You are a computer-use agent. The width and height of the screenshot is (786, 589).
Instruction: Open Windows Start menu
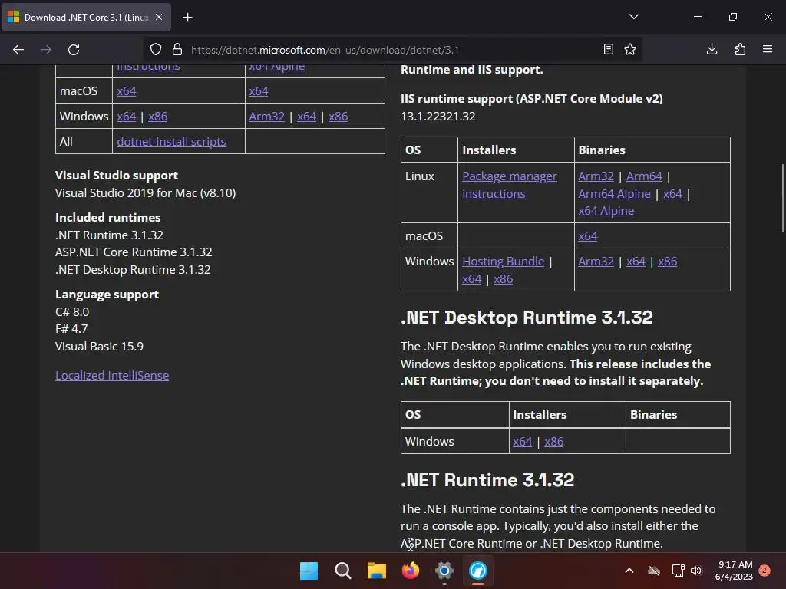[x=309, y=571]
